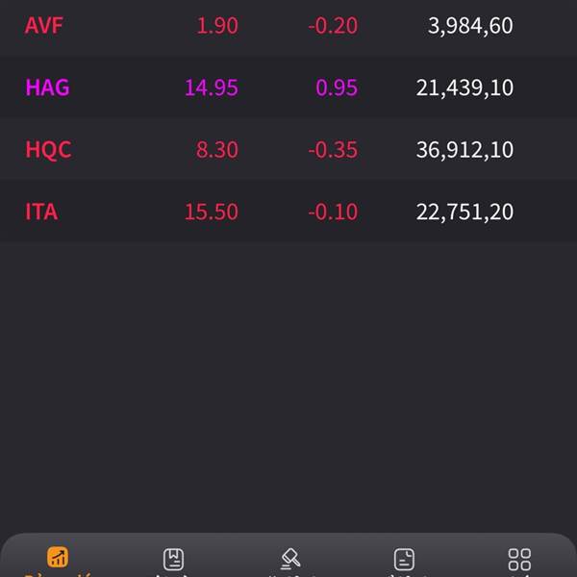Tap ITA price 15.50
Screen dimensions: 577x577
point(212,212)
